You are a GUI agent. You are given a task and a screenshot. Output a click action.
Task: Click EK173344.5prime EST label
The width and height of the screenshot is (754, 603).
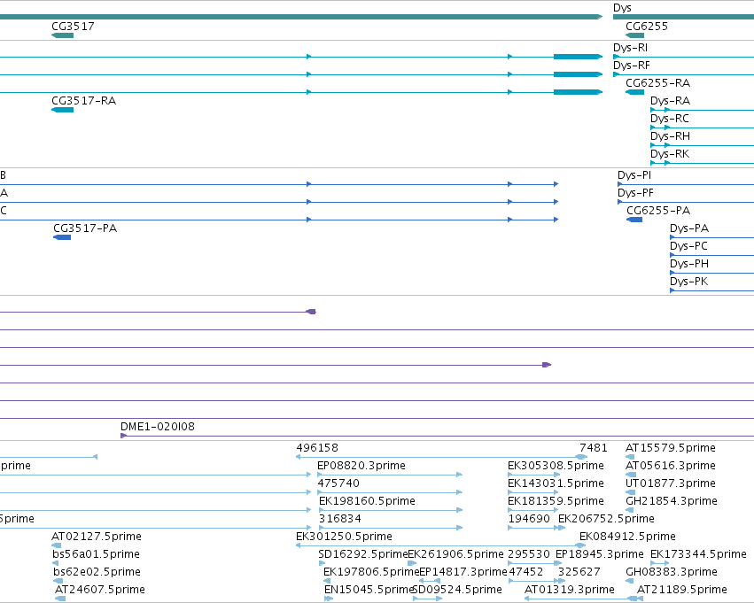699,554
